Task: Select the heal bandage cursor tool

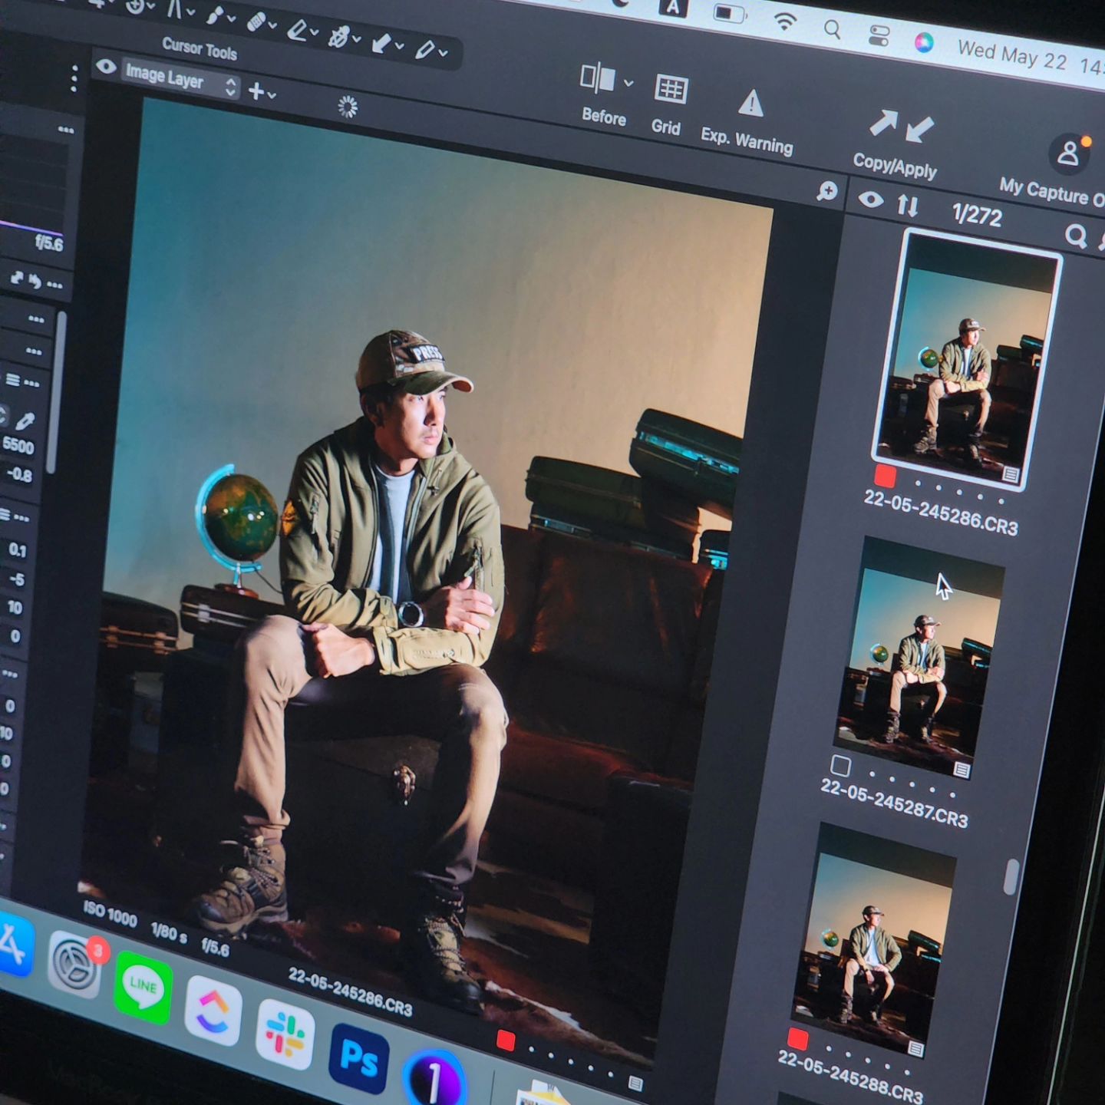Action: tap(257, 21)
